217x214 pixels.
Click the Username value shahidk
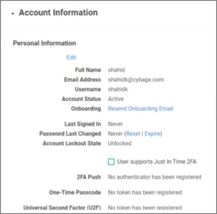point(118,89)
